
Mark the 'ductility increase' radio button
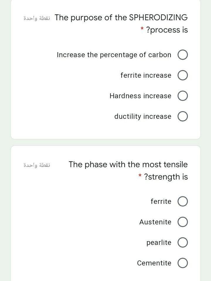pos(183,117)
